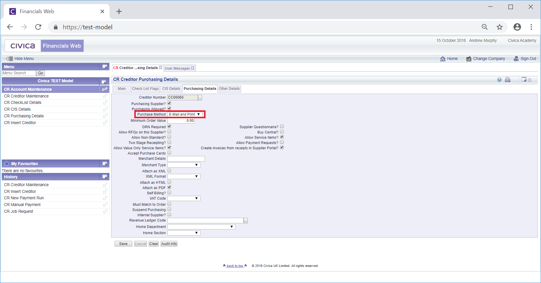This screenshot has width=541, height=283.
Task: Click the CR Account Maintenance up-level icon
Action: click(104, 89)
